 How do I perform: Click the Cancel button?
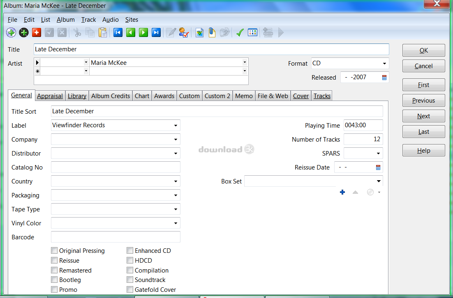pyautogui.click(x=423, y=66)
